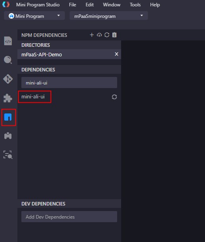Click the NPM DEPENDENCIES panel title
Viewport: 205px width, 242px height.
pos(44,35)
